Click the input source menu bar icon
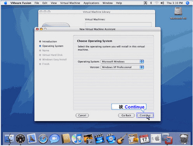 click(x=146, y=3)
